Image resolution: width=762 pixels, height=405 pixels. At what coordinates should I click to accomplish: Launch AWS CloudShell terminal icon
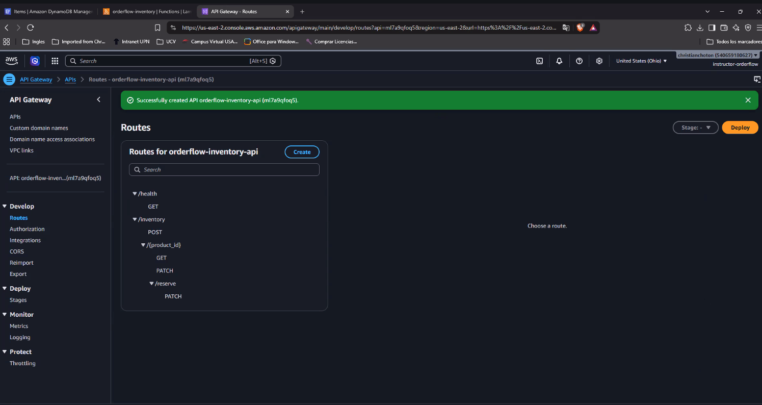point(539,61)
